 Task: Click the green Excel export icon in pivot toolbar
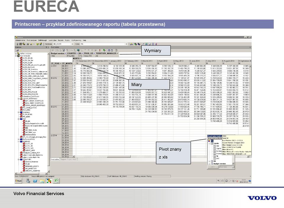[x=104, y=50]
